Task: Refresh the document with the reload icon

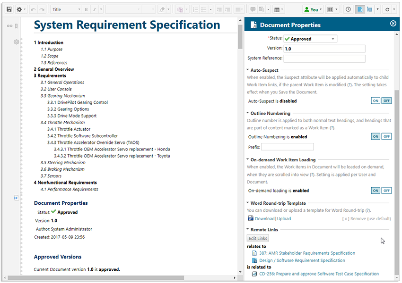Action: pyautogui.click(x=387, y=9)
